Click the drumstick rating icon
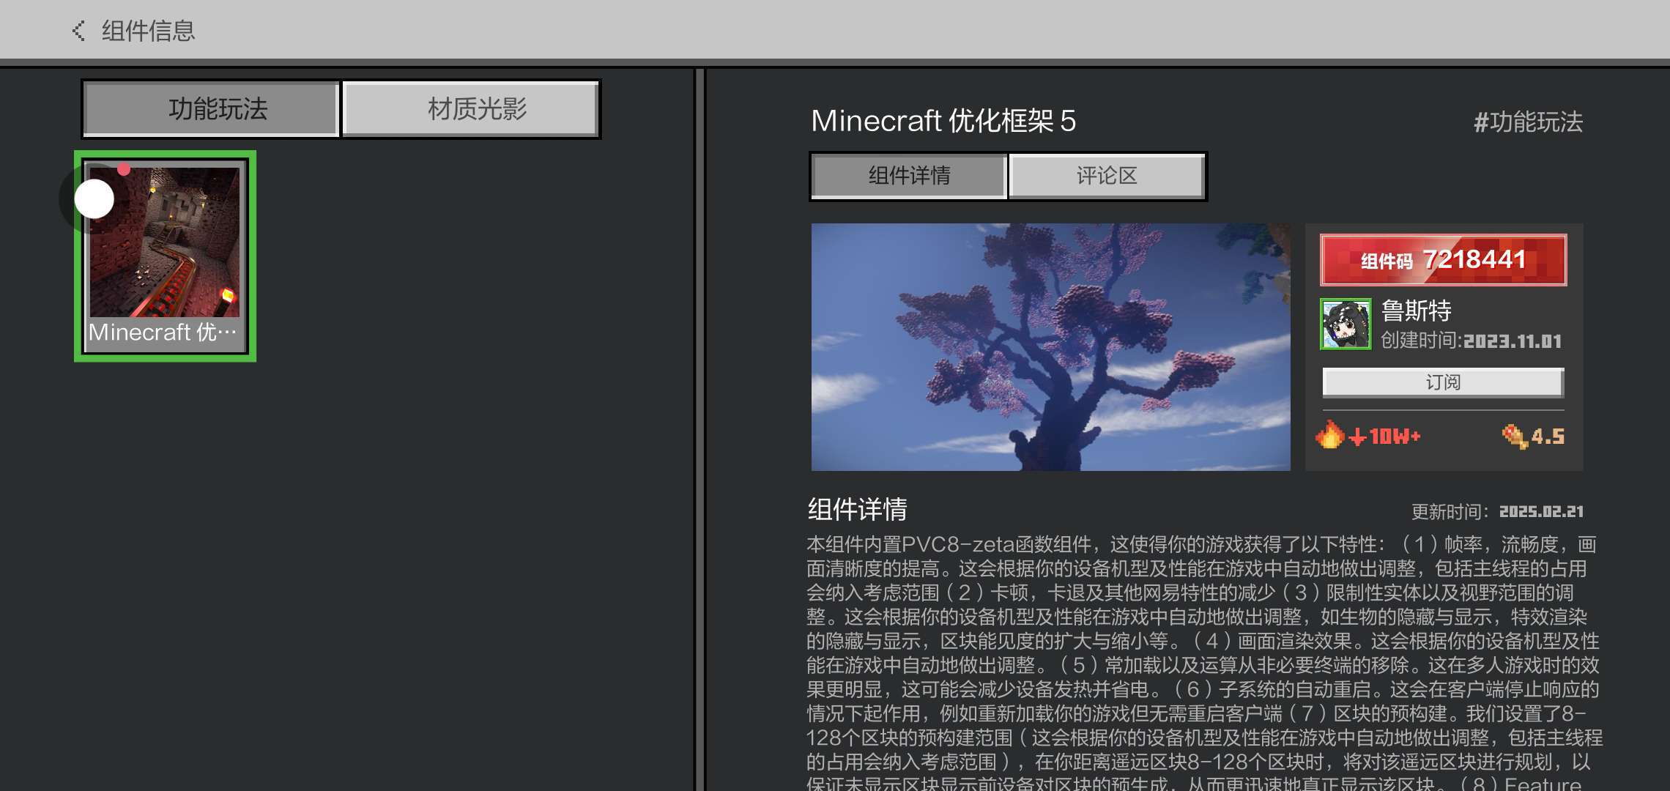The height and width of the screenshot is (791, 1670). coord(1513,437)
